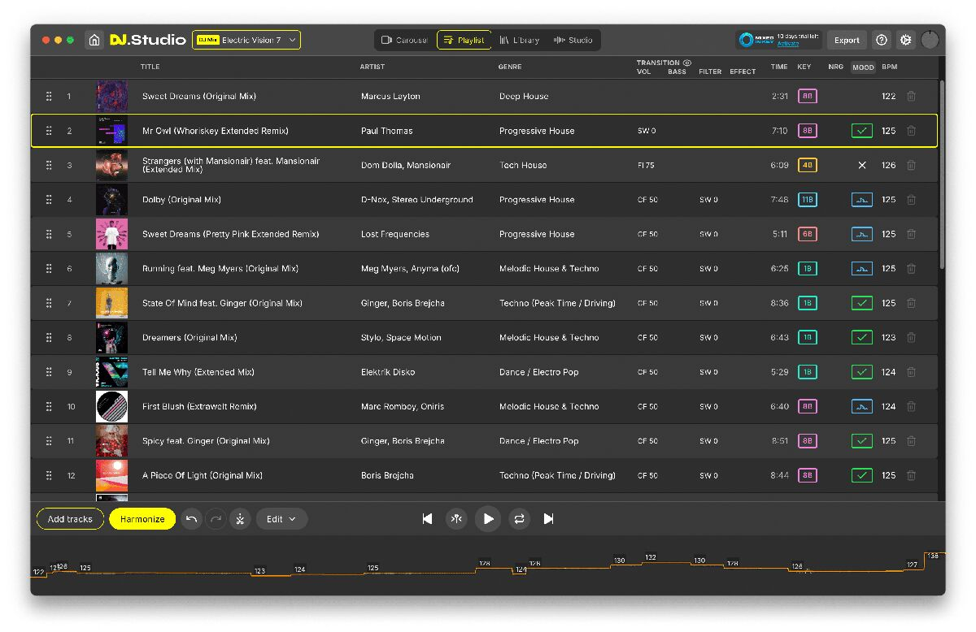Click the undo arrow icon

click(191, 519)
